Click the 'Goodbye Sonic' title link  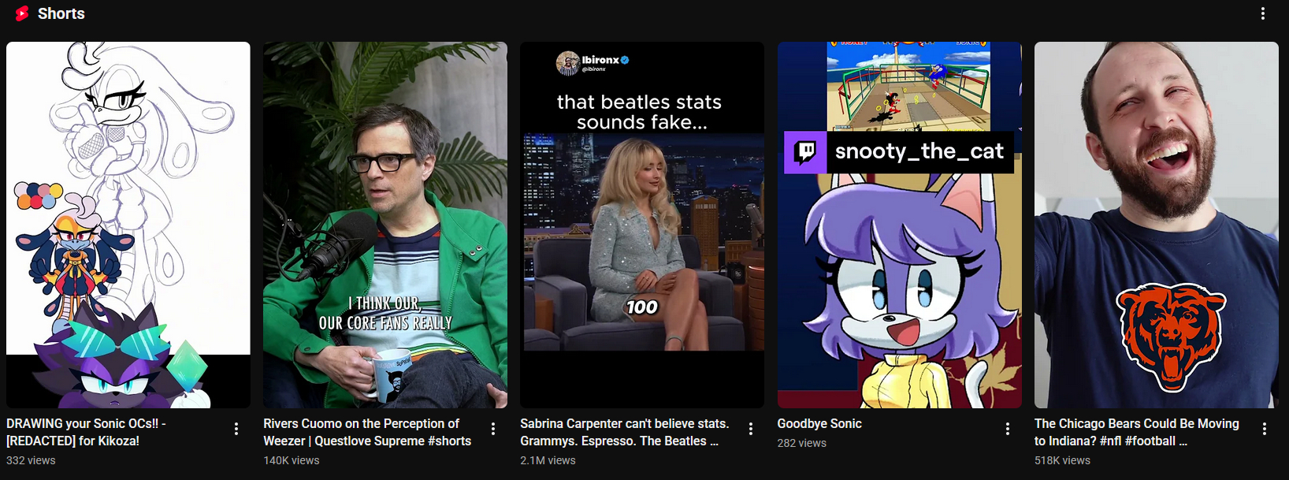pos(819,423)
